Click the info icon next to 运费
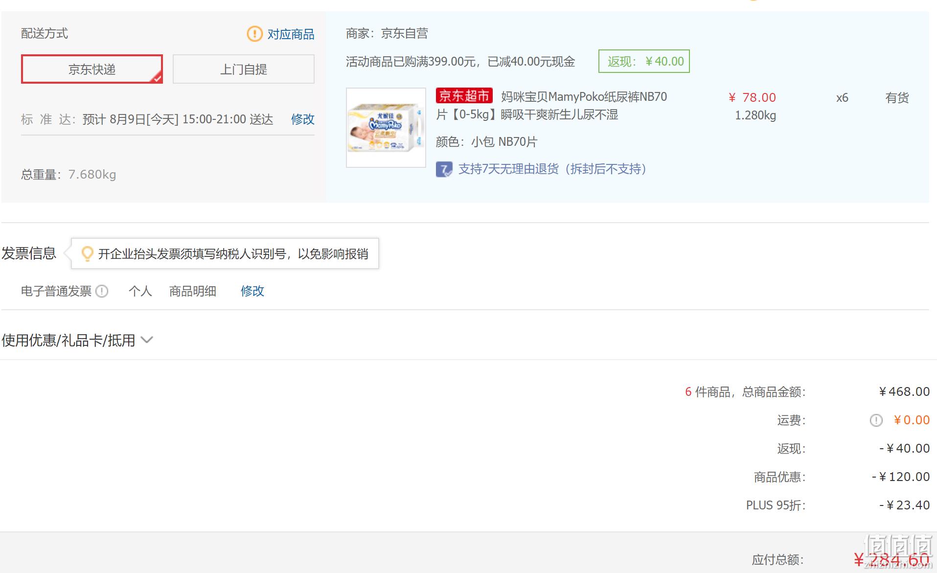Viewport: 937px width, 573px height. (876, 420)
